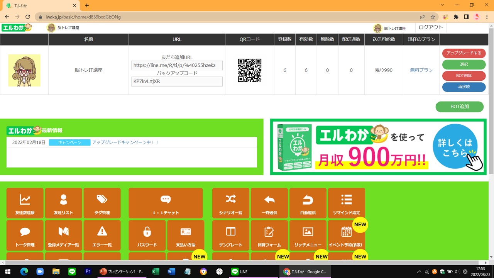This screenshot has width=494, height=278.
Task: Click the QR code image
Action: coord(250,70)
